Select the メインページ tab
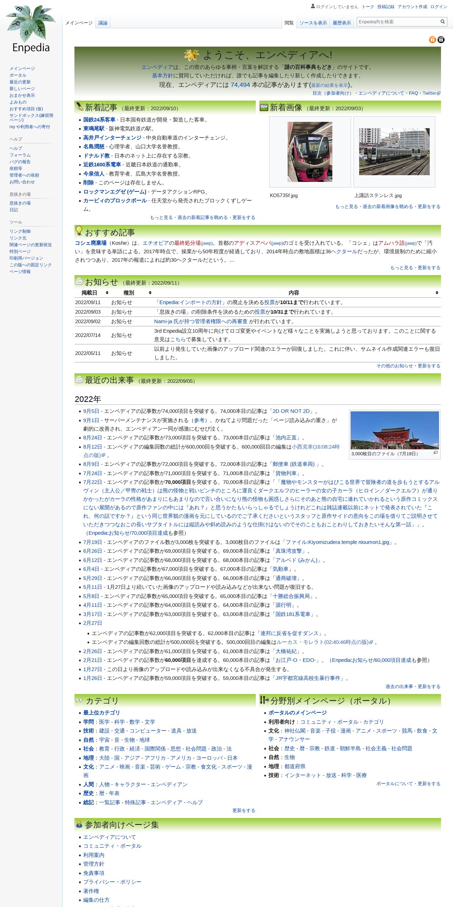The image size is (453, 907). point(79,23)
